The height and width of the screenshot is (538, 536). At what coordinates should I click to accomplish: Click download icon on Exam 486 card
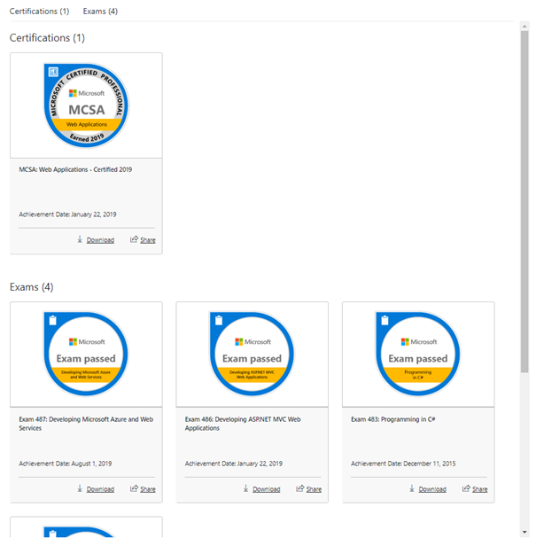coord(245,488)
